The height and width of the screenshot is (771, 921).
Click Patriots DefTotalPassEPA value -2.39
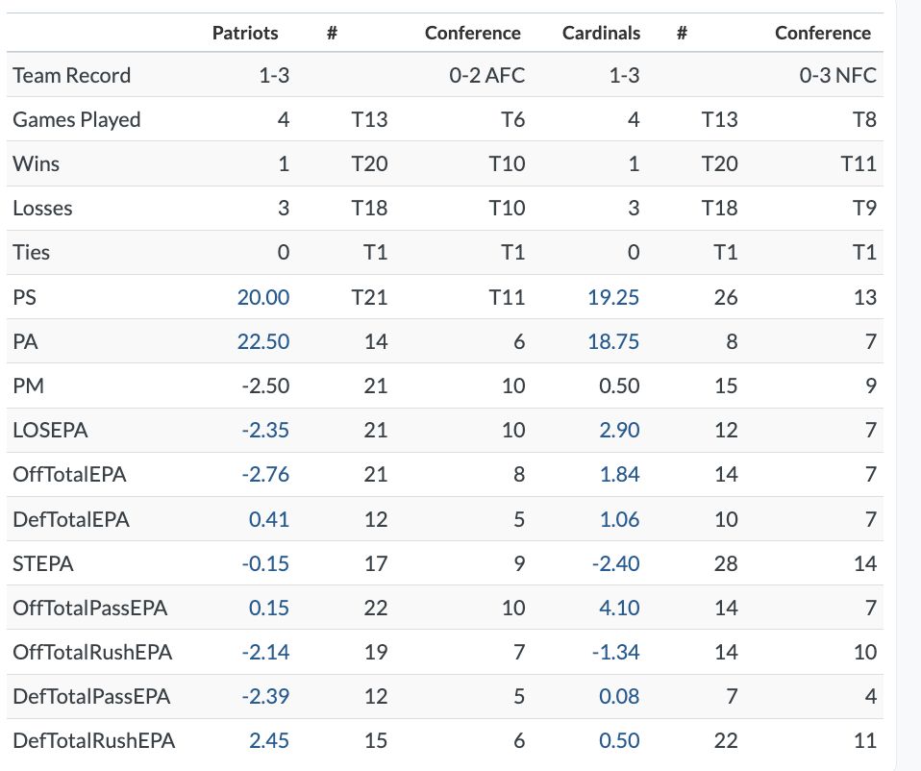[x=265, y=696]
